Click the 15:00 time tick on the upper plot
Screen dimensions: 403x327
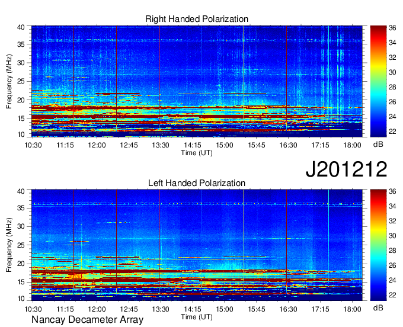pos(225,145)
